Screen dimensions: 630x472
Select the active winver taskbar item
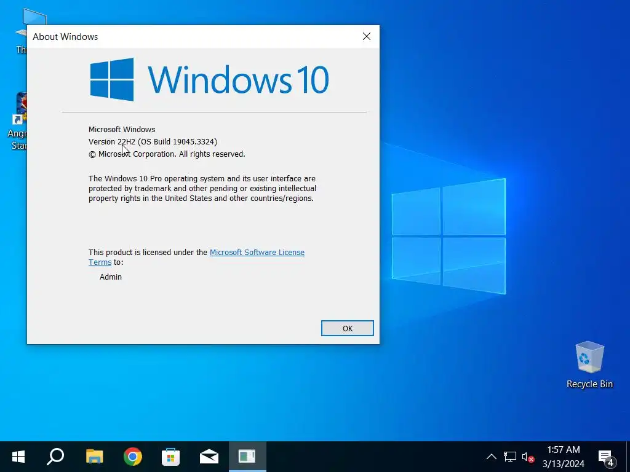(x=247, y=457)
